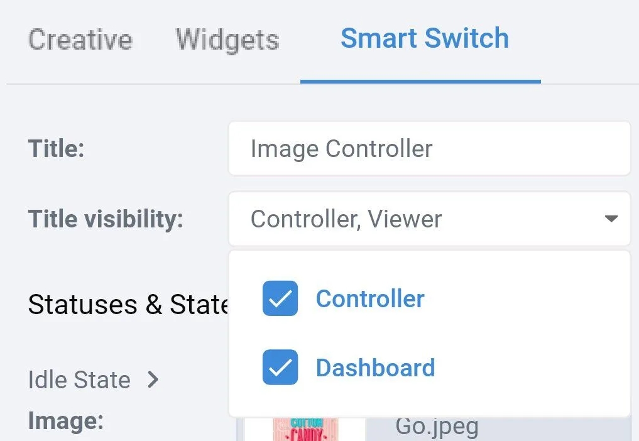Uncheck the Controller visibility checkbox
Viewport: 639px width, 441px height.
point(280,298)
